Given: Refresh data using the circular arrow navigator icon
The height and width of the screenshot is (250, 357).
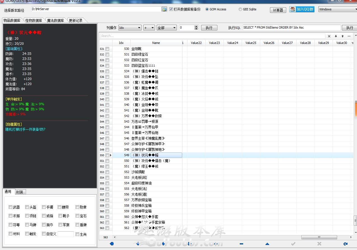Looking at the screenshot, I should point(345,244).
